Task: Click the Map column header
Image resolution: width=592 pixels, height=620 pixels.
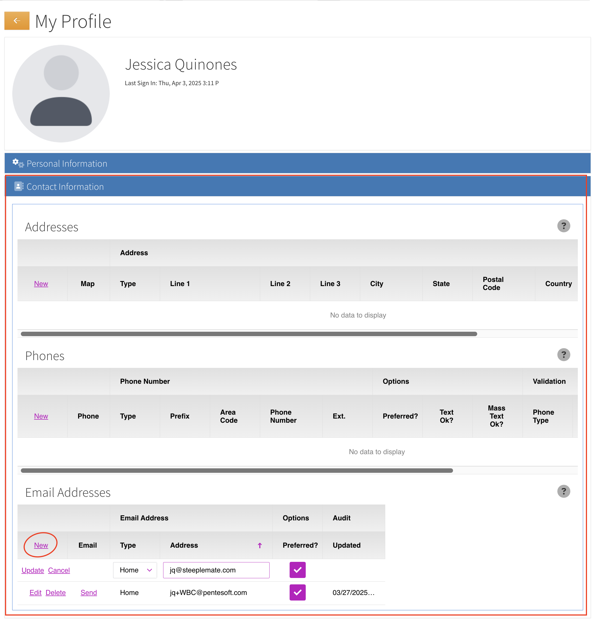Action: point(88,284)
